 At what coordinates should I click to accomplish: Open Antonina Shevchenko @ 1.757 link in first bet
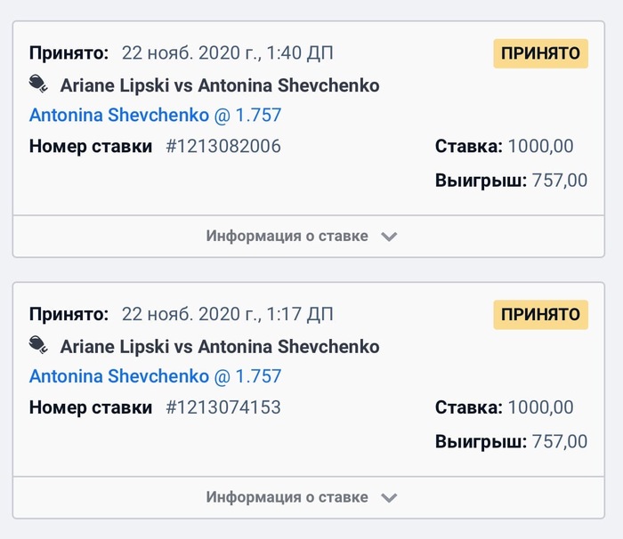click(156, 116)
